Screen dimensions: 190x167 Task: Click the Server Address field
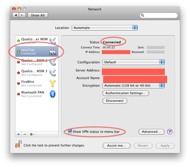click(x=133, y=71)
